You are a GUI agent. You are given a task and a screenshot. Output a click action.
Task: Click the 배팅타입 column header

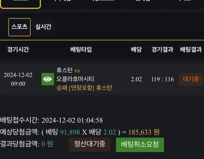[x=81, y=50]
